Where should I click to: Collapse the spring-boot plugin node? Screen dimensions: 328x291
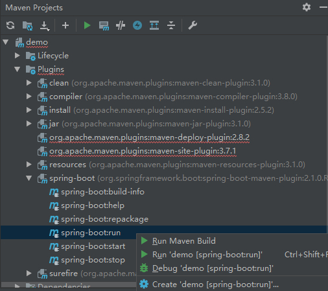(x=29, y=178)
